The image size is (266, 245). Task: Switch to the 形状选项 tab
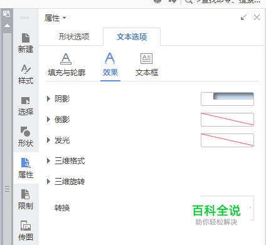74,37
